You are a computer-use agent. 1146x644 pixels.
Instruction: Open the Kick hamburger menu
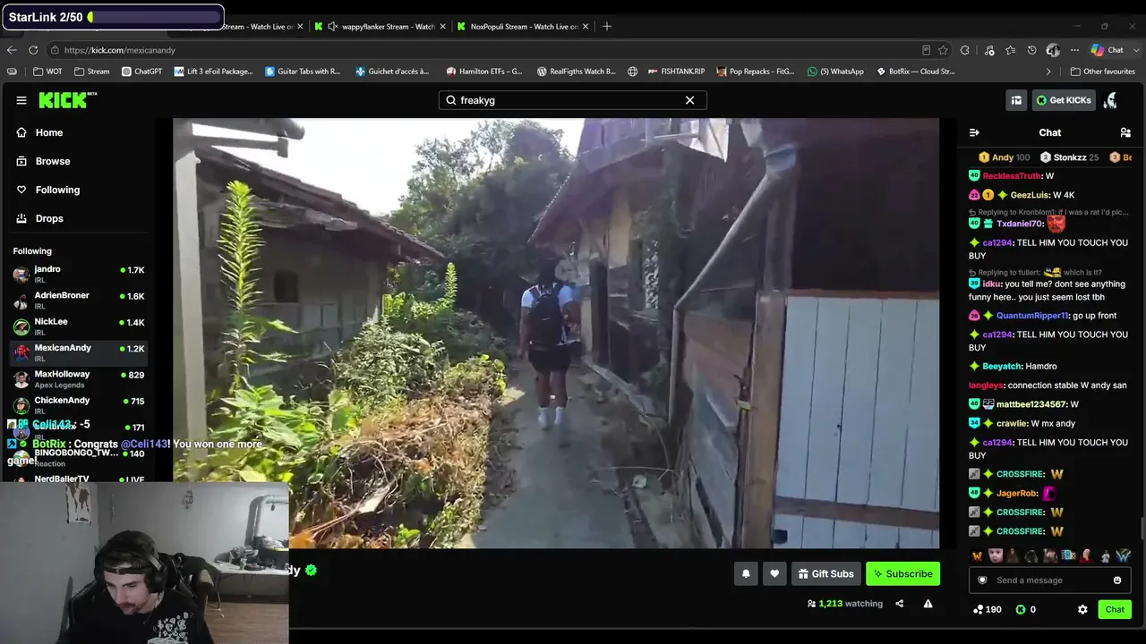tap(21, 100)
